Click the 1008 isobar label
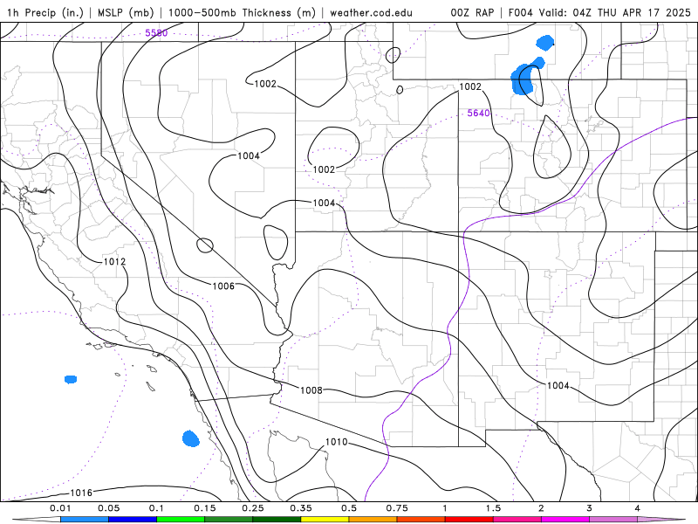Image resolution: width=698 pixels, height=524 pixels. click(x=311, y=390)
